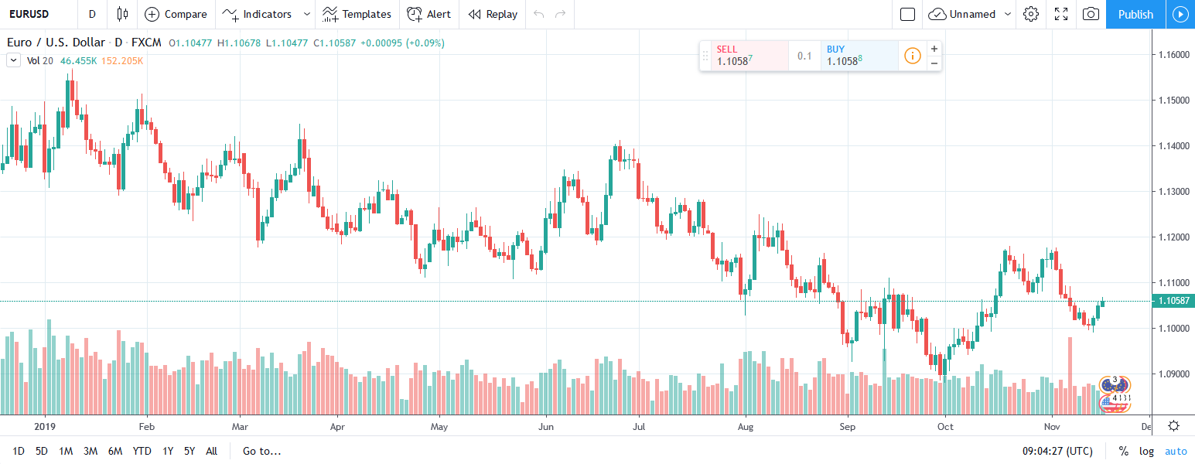Select the YTD time range
Screen dimensions: 1195x464
tap(142, 451)
